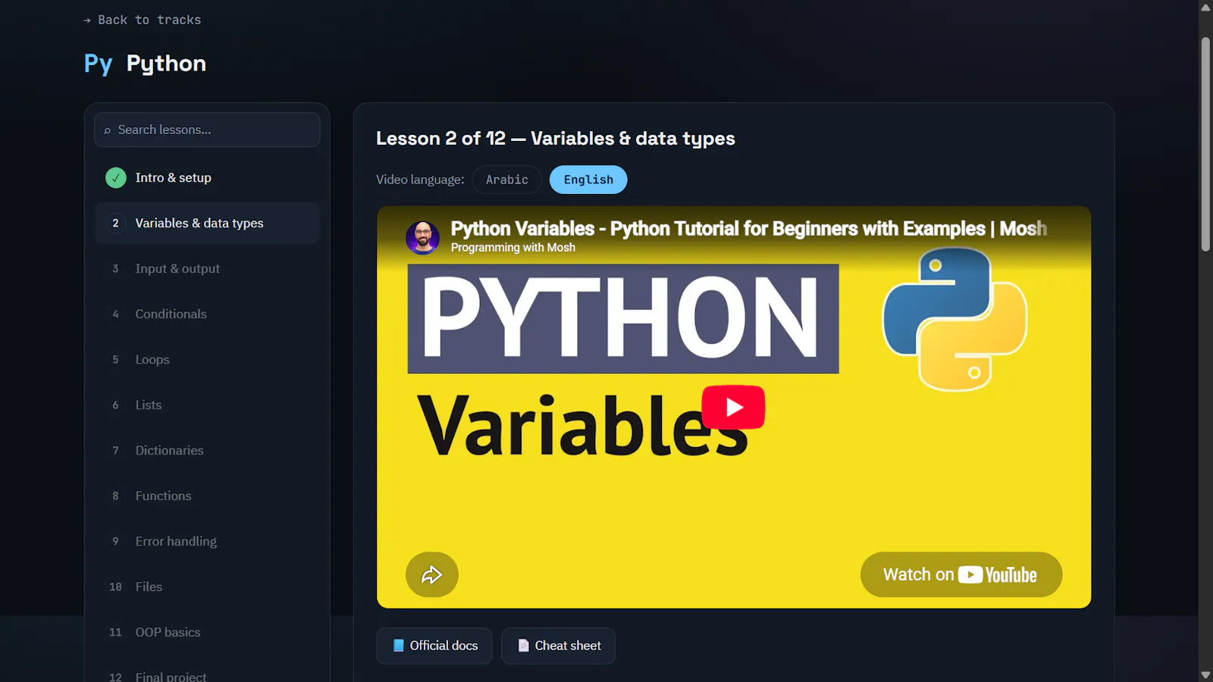Screen dimensions: 1213x682
Task: Click the Python logo on the video thumbnail
Action: click(955, 319)
